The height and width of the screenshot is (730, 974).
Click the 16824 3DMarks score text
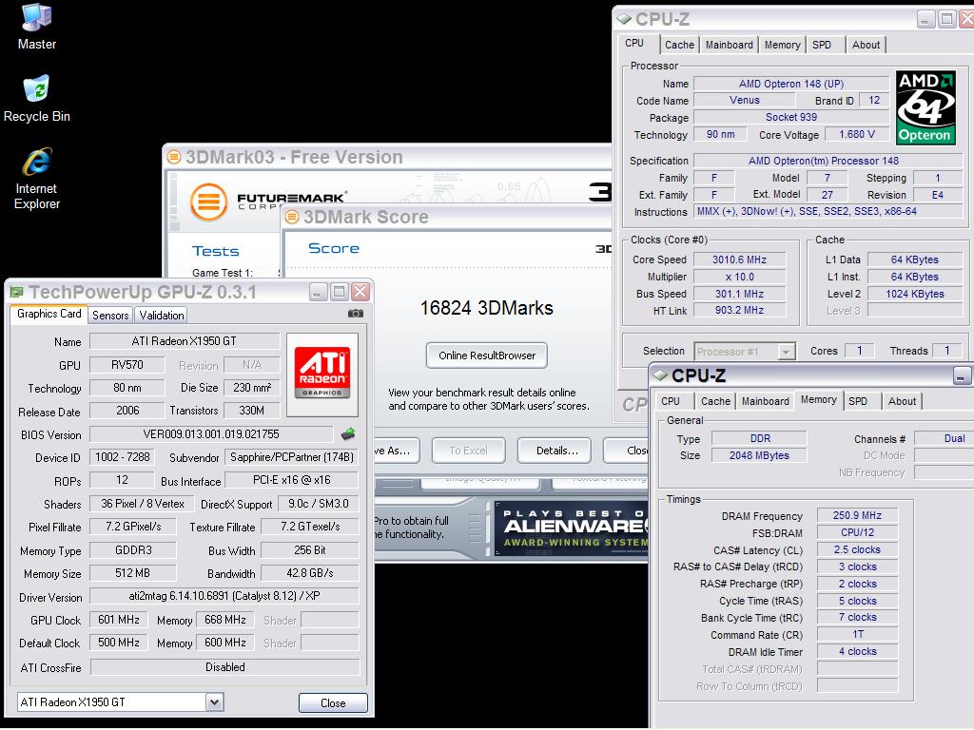click(486, 308)
